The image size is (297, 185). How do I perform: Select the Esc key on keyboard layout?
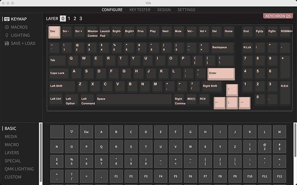click(x=54, y=32)
